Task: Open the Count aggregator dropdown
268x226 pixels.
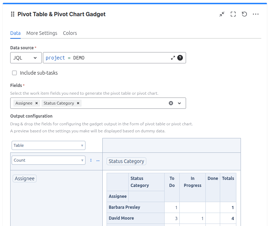Action: [x=49, y=160]
